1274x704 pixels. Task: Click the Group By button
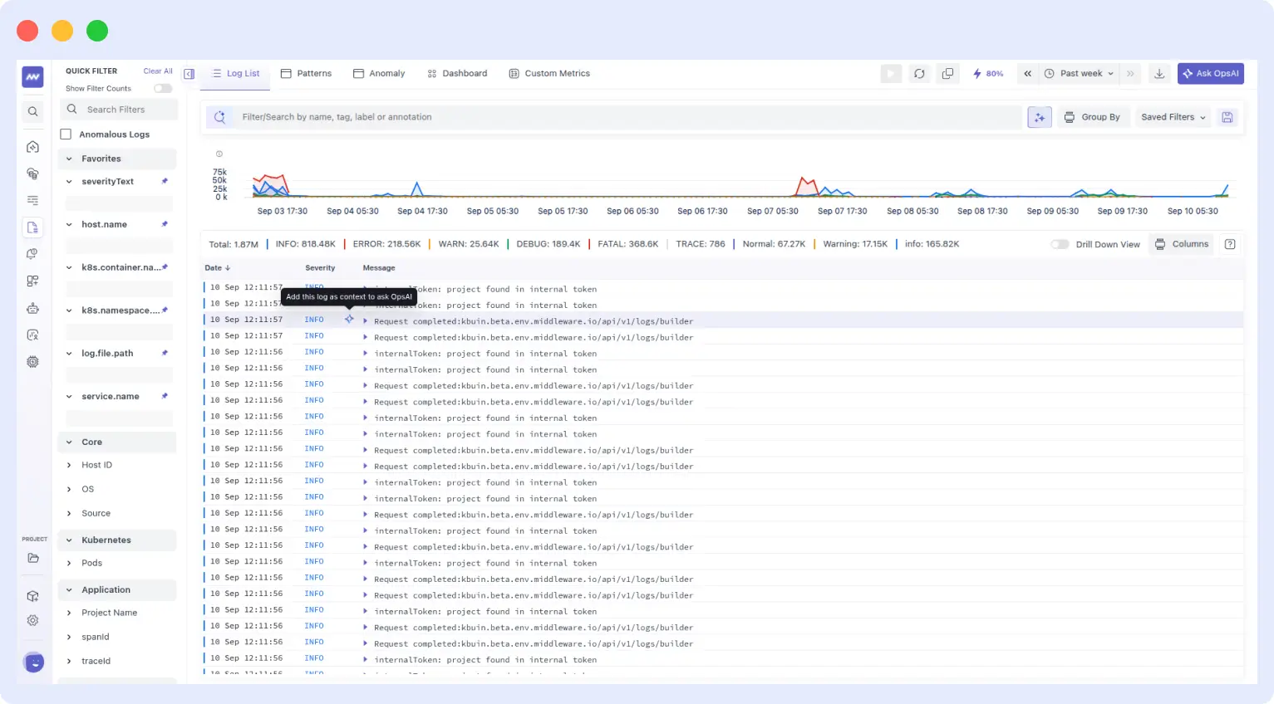coord(1092,118)
